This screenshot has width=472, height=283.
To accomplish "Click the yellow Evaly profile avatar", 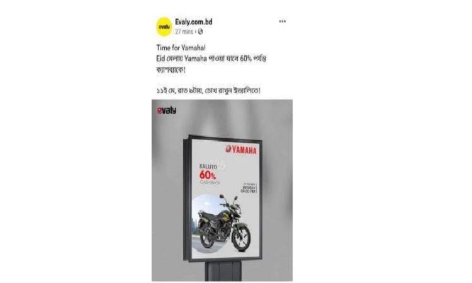I will click(x=164, y=27).
